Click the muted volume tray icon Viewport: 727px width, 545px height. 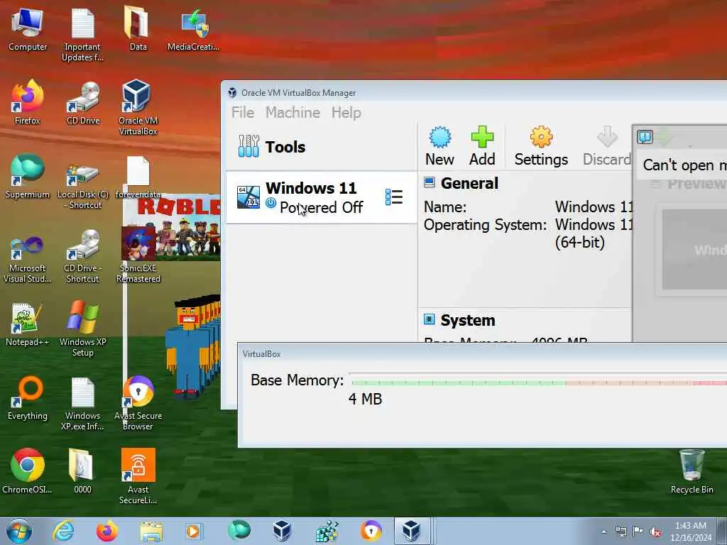[x=655, y=532]
